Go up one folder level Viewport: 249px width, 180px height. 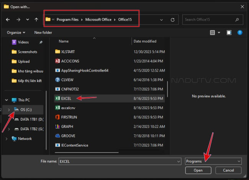tap(36, 20)
